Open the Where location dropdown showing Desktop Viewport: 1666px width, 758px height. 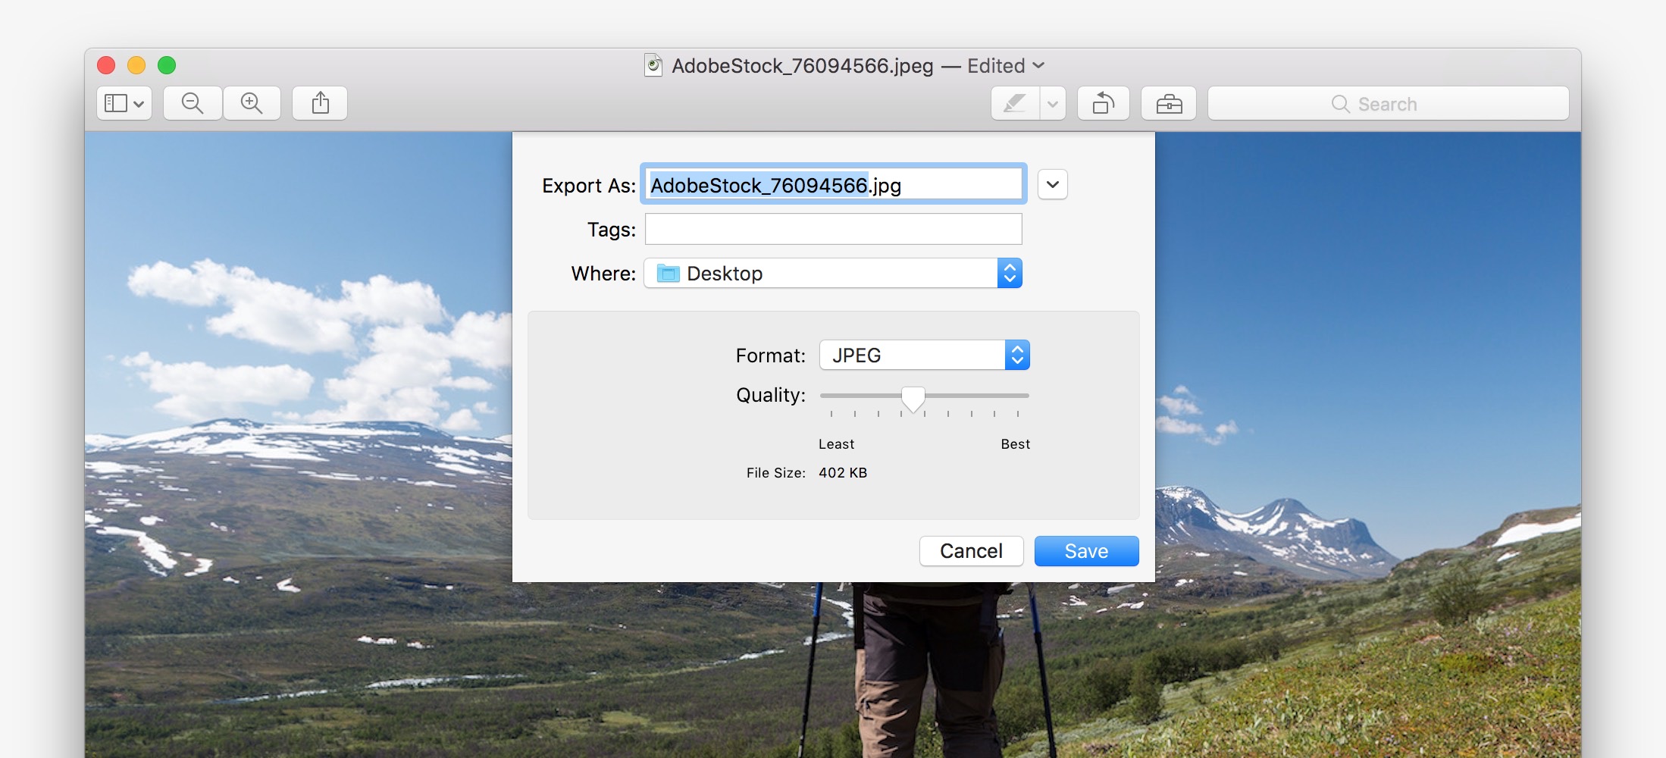pos(832,274)
